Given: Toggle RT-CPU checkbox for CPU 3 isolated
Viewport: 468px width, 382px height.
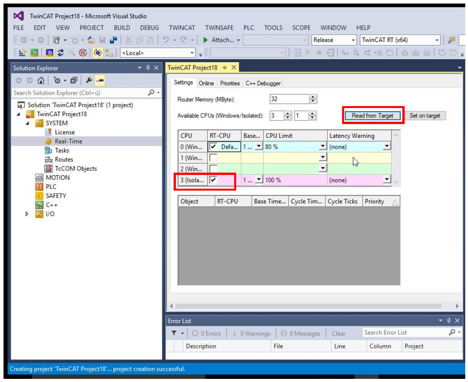Looking at the screenshot, I should [213, 180].
